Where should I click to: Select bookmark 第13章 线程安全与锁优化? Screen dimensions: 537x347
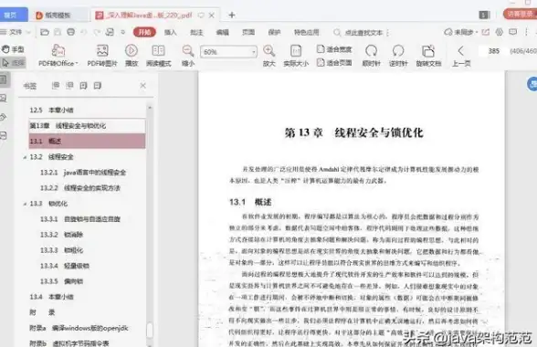(87, 126)
